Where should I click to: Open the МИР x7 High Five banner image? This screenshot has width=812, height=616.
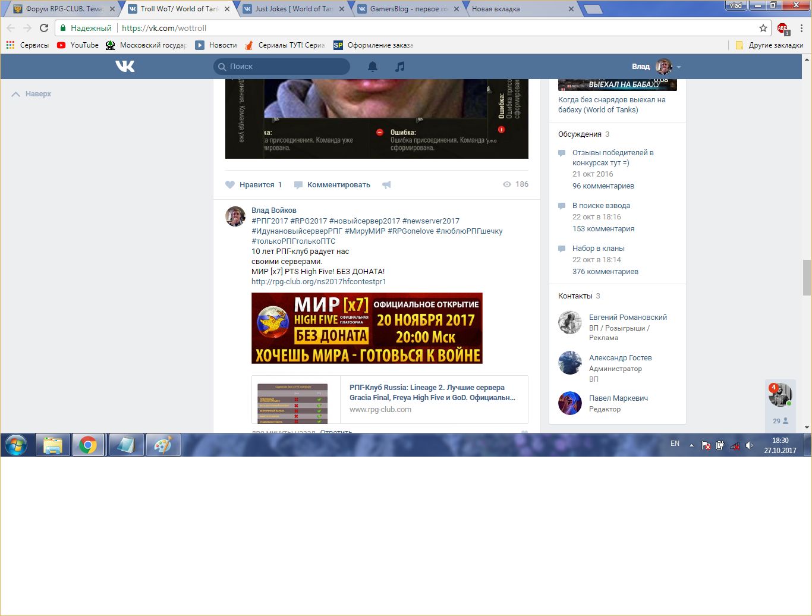(x=367, y=328)
